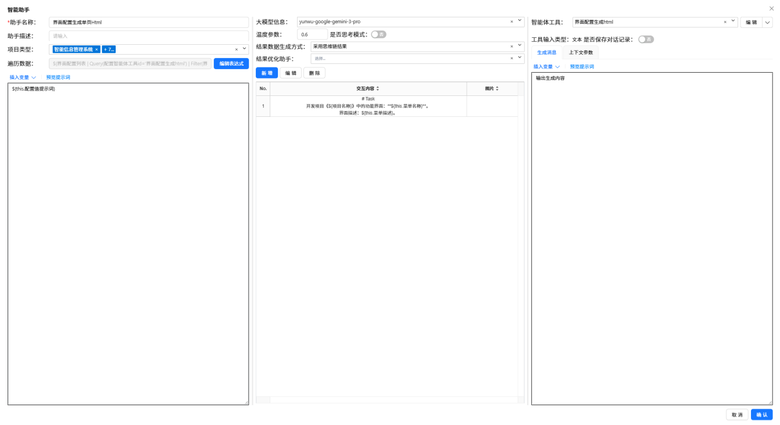Toggle the 是否思考模式 switch
Image resolution: width=780 pixels, height=425 pixels.
tap(379, 34)
